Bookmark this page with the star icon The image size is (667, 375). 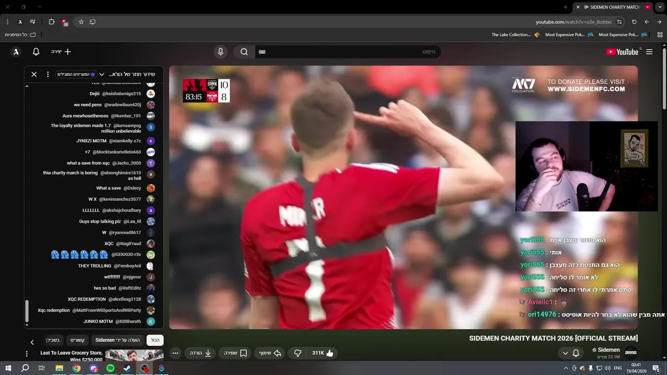81,22
